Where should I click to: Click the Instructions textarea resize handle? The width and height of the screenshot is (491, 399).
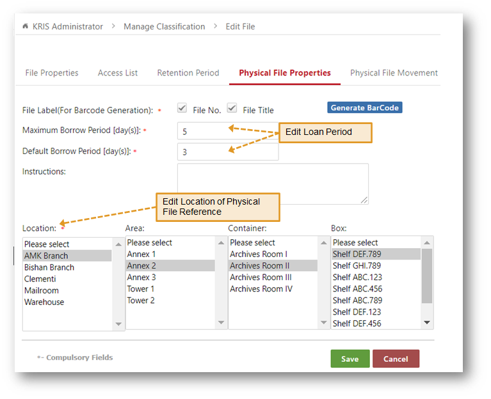[x=364, y=200]
